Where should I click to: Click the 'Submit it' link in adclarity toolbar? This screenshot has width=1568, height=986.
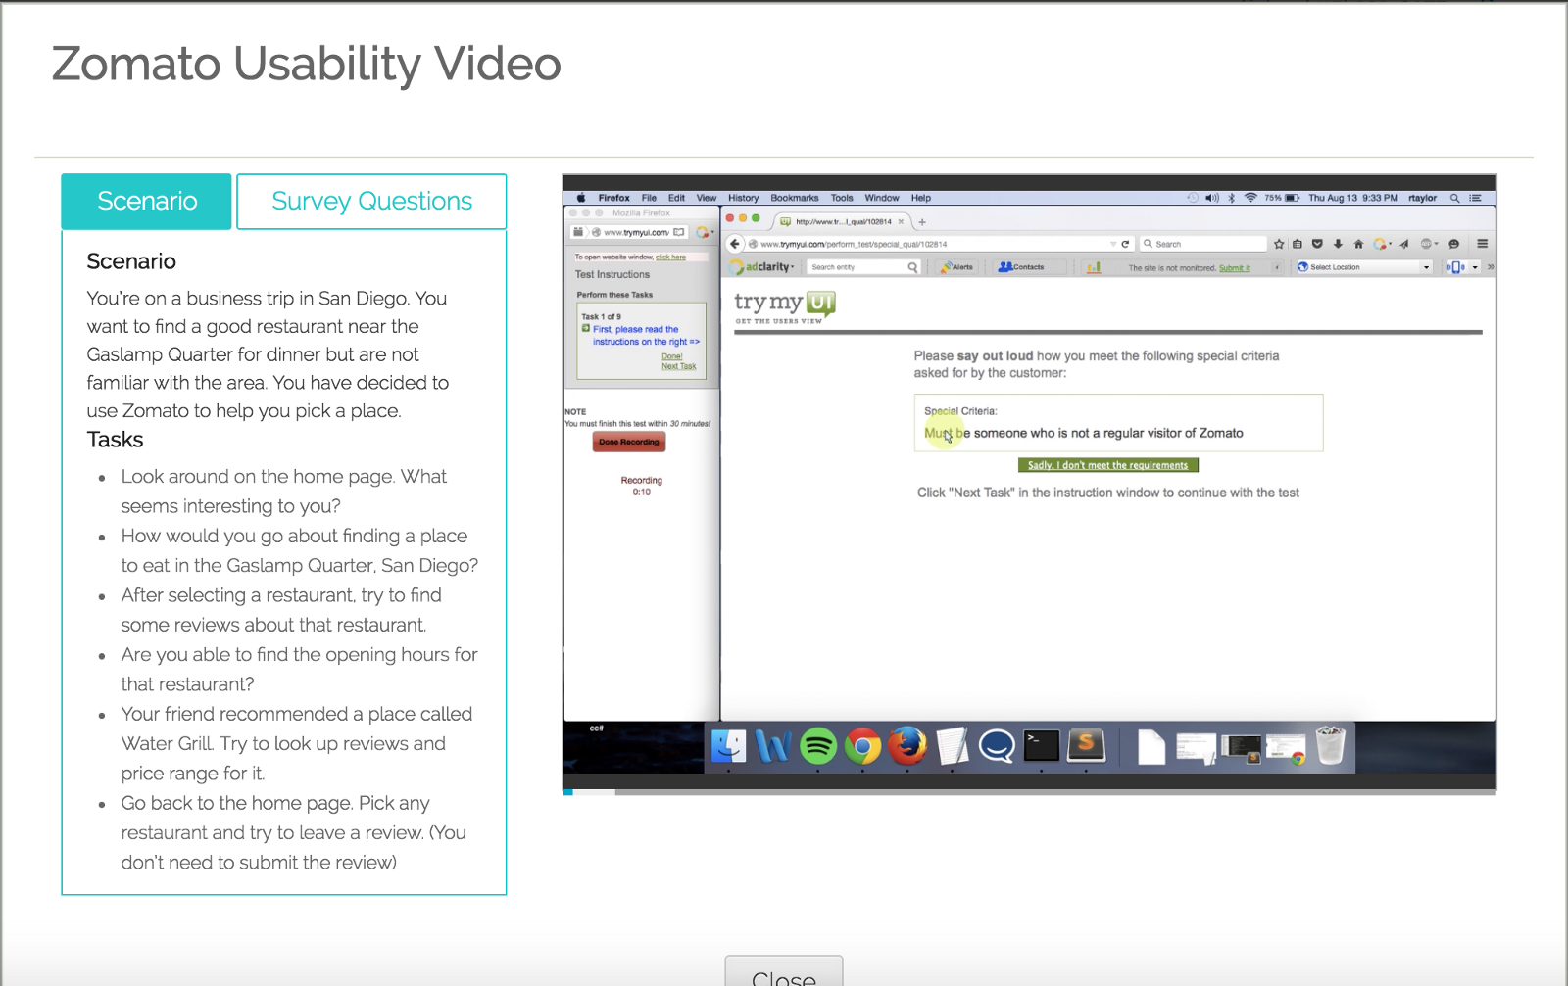(x=1235, y=268)
